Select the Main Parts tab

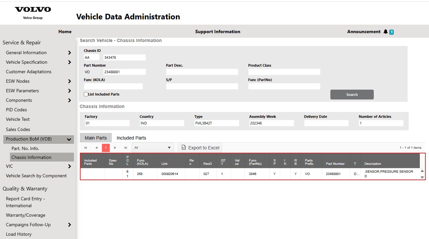96,138
